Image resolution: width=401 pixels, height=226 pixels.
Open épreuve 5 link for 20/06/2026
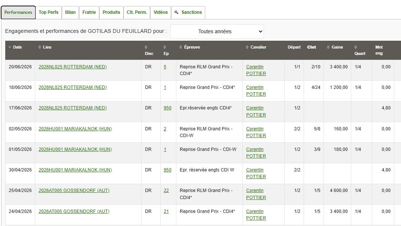click(165, 67)
